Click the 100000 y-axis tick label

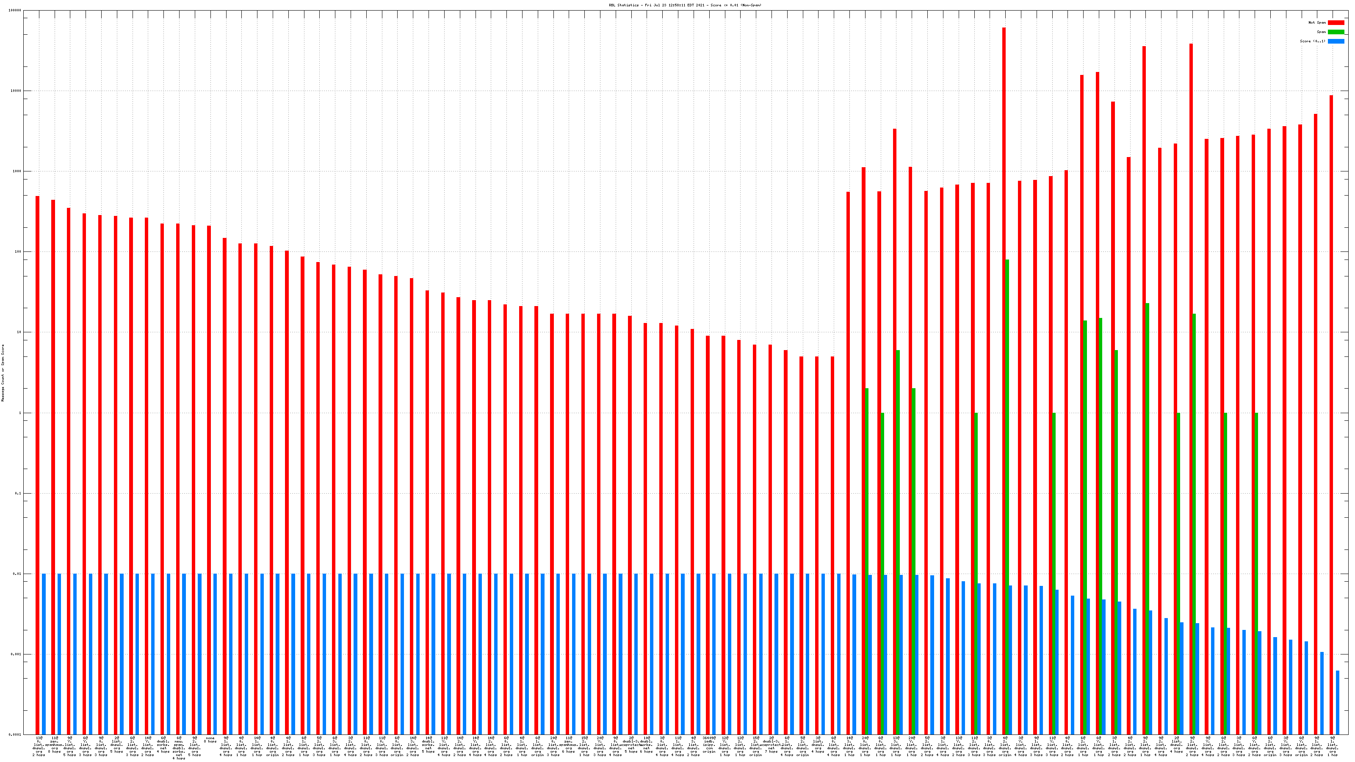14,11
